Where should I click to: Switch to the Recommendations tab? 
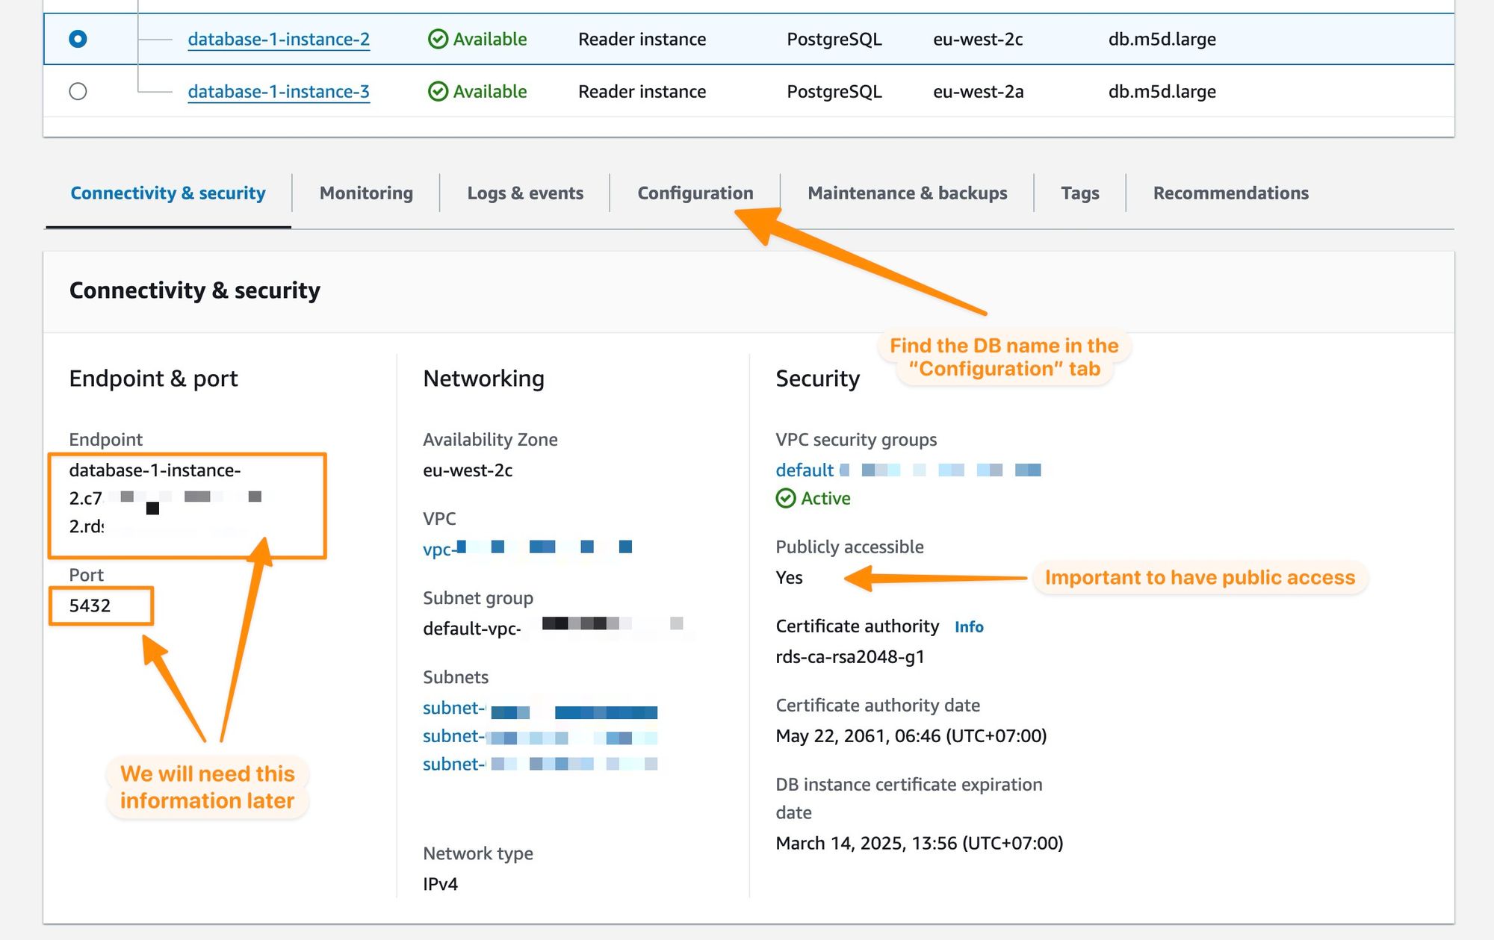pyautogui.click(x=1230, y=193)
